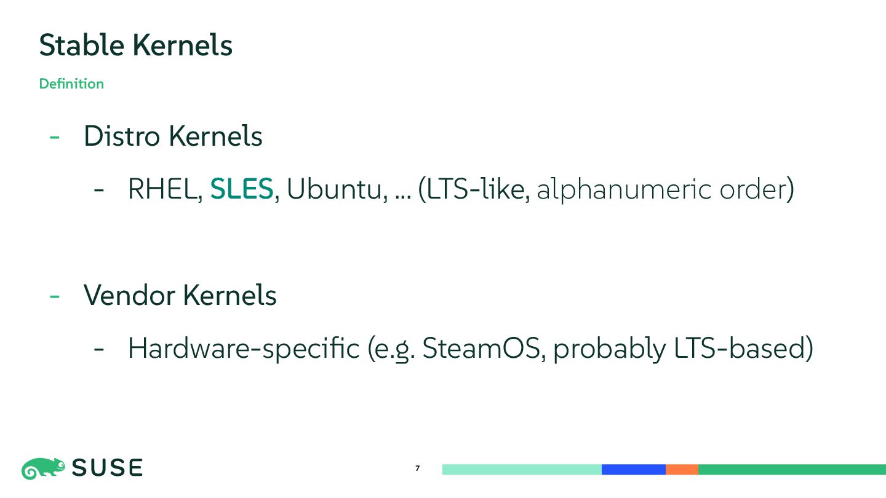Select the Vendor Kernels bullet heading
The image size is (886, 498).
tap(180, 296)
